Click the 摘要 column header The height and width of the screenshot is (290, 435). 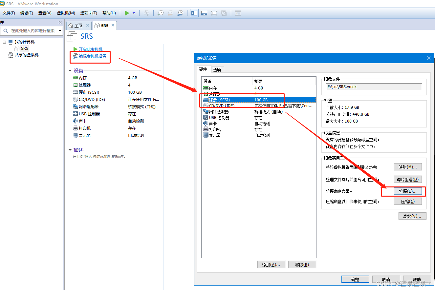[x=284, y=81]
